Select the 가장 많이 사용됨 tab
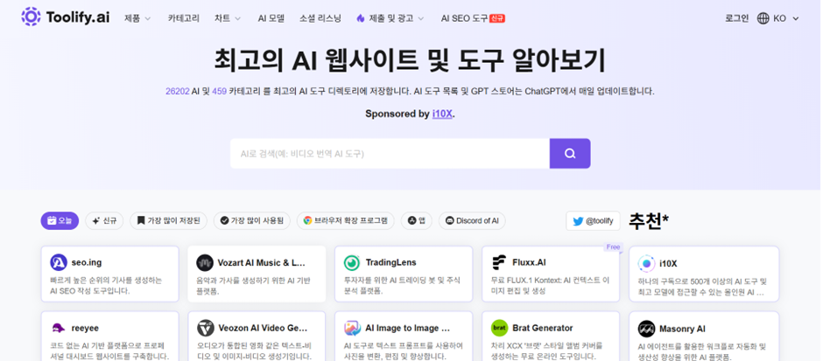823x361 pixels. pos(252,220)
